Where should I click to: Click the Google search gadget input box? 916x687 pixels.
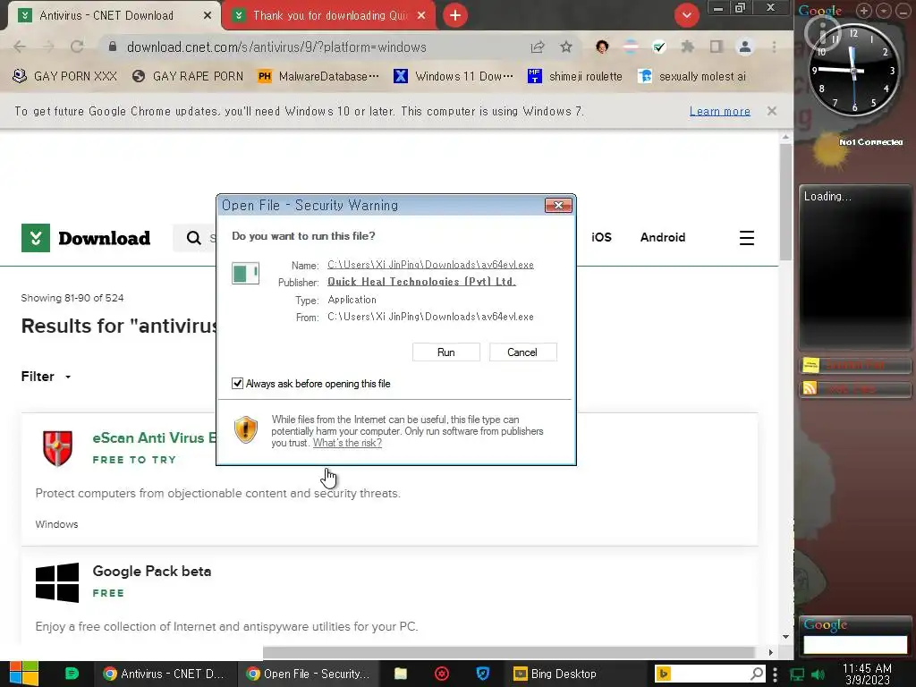click(x=854, y=644)
